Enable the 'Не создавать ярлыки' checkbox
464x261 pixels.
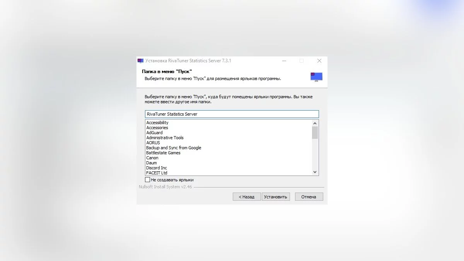click(147, 180)
